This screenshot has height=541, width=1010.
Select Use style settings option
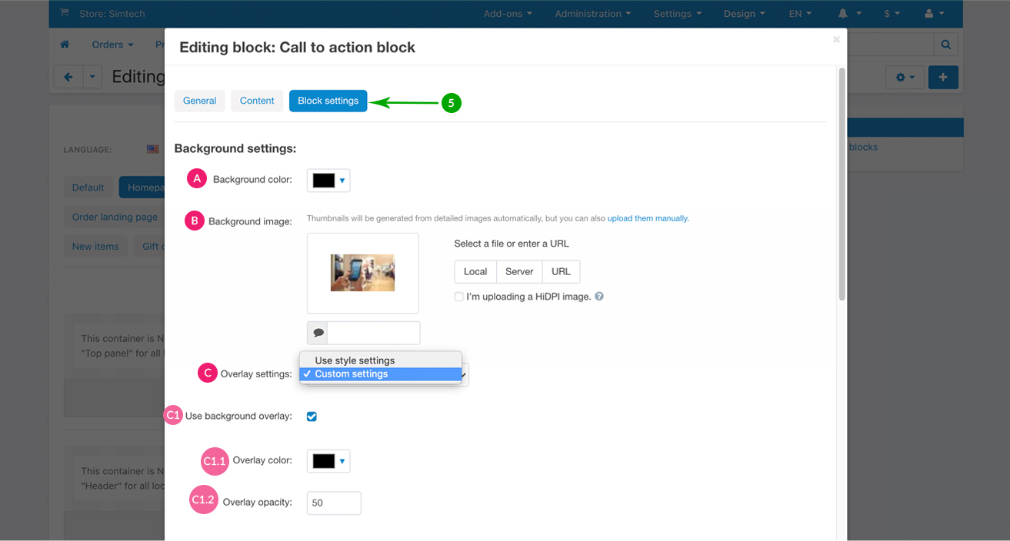coord(355,360)
